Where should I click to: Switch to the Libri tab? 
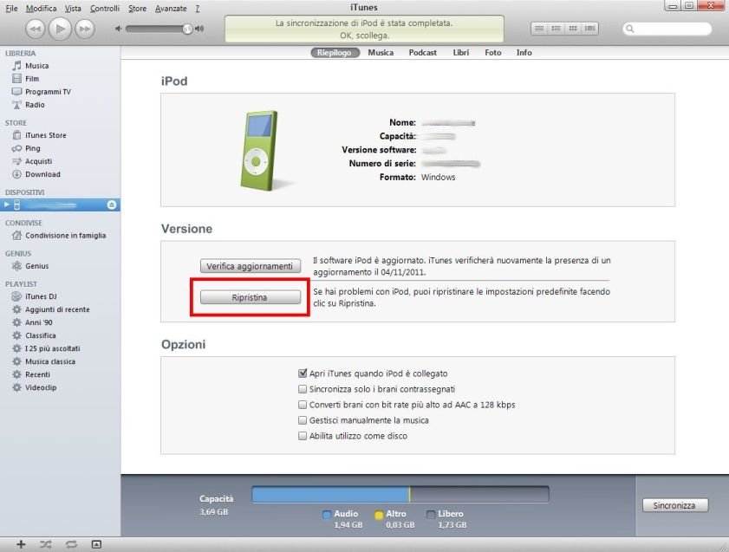click(461, 53)
